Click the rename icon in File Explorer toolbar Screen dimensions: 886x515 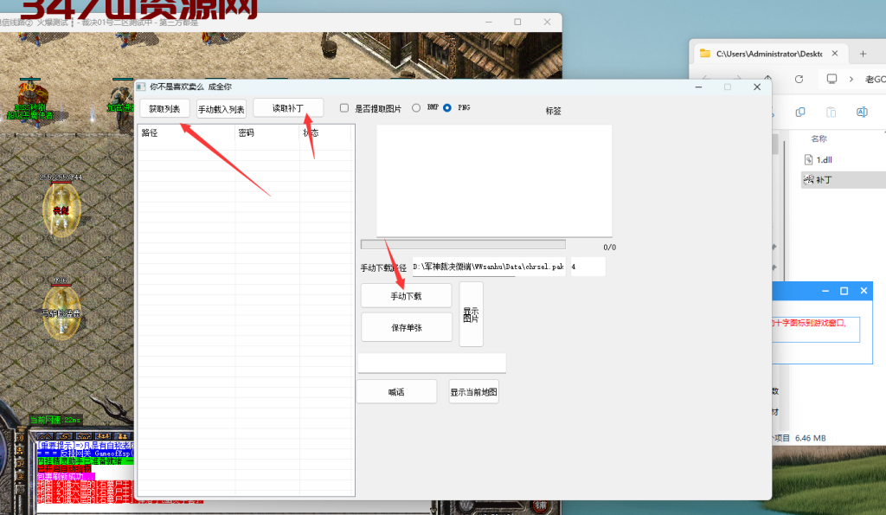coord(862,112)
